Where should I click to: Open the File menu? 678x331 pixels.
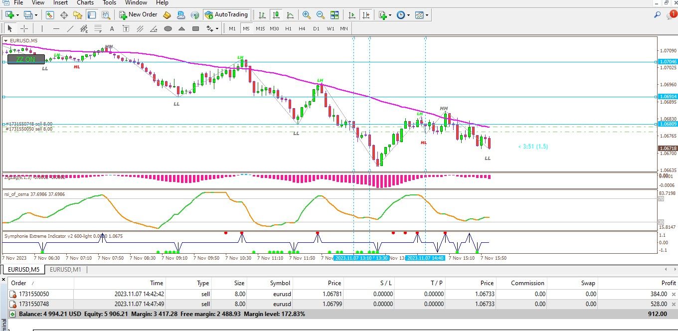[18, 3]
